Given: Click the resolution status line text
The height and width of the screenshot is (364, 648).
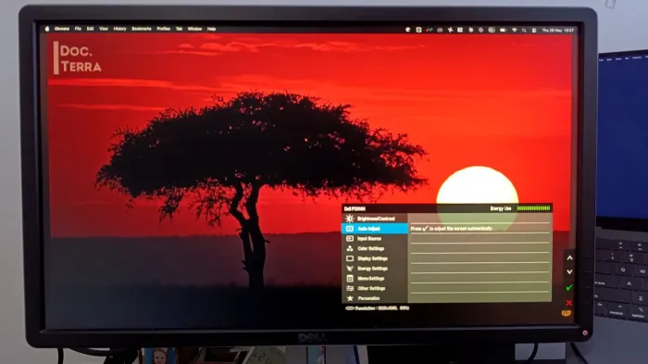Looking at the screenshot, I should coord(382,308).
